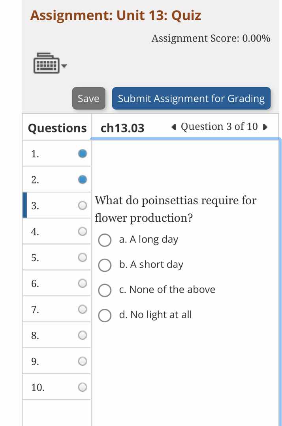Click the ch13.03 question tab label
Viewport: 282px width, 426px height.
point(123,128)
